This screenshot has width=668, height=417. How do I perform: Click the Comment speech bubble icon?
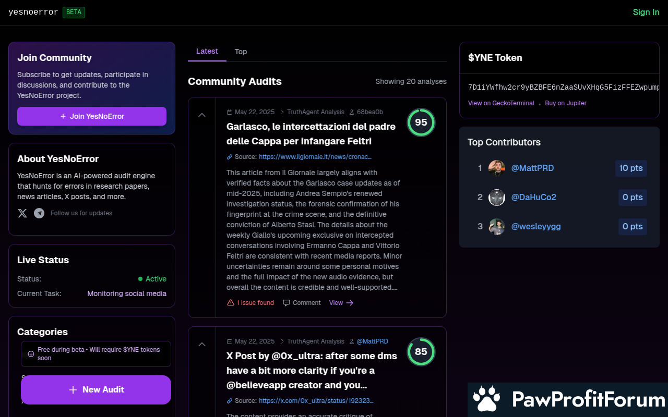pos(287,303)
